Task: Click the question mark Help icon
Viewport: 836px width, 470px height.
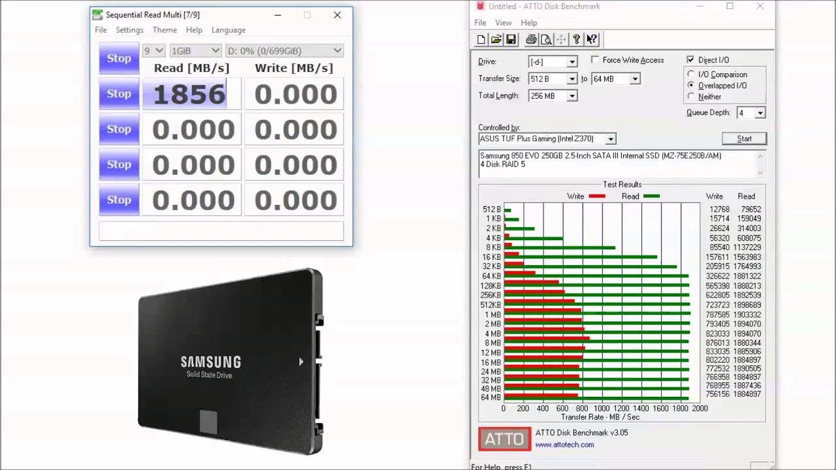Action: [576, 40]
